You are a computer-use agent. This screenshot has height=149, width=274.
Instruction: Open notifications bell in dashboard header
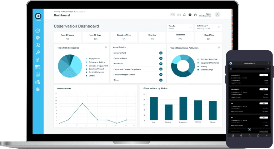pyautogui.click(x=184, y=15)
